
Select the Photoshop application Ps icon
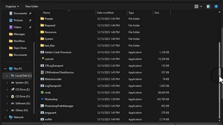point(42,99)
